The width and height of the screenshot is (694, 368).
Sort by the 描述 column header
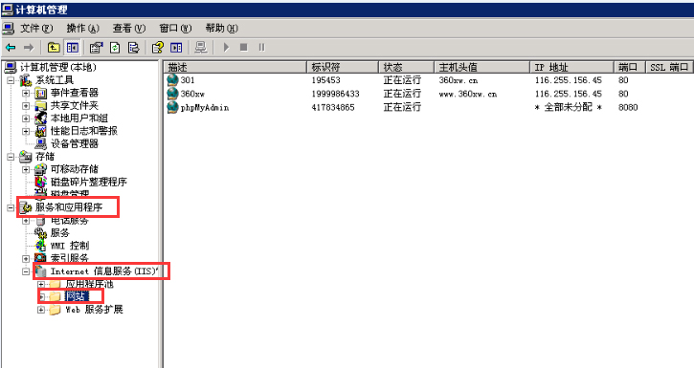(x=235, y=67)
